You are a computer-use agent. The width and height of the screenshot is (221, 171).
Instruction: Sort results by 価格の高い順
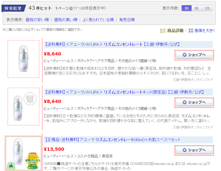pos(66,20)
